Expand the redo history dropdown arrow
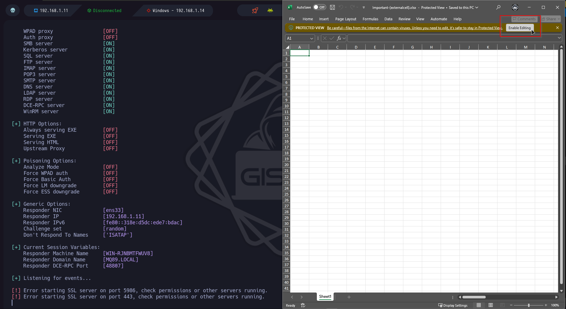This screenshot has height=309, width=566. (357, 7)
